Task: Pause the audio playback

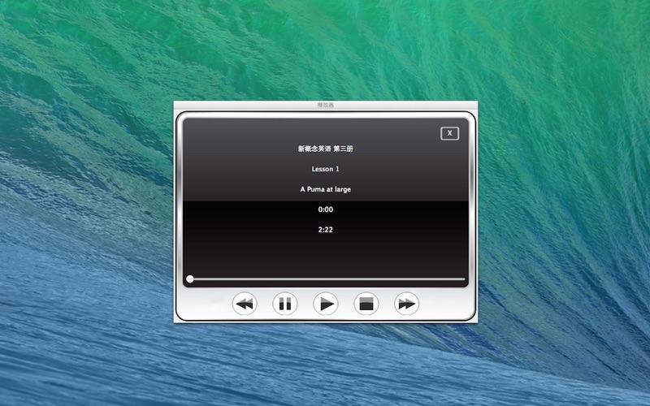Action: click(x=285, y=304)
